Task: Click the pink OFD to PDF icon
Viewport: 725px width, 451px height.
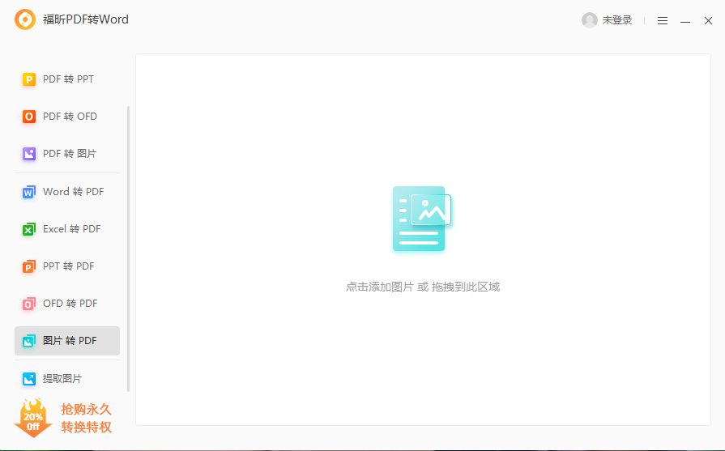Action: point(28,304)
